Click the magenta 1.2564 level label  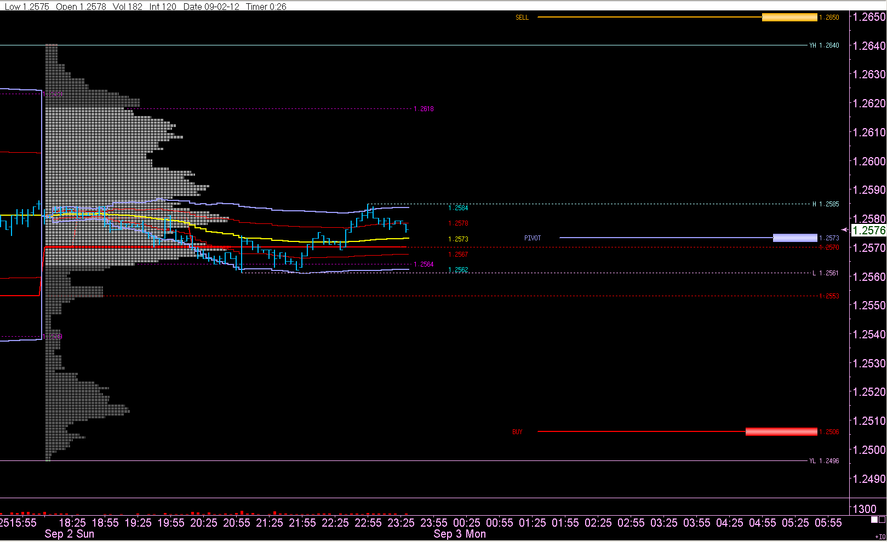(424, 264)
